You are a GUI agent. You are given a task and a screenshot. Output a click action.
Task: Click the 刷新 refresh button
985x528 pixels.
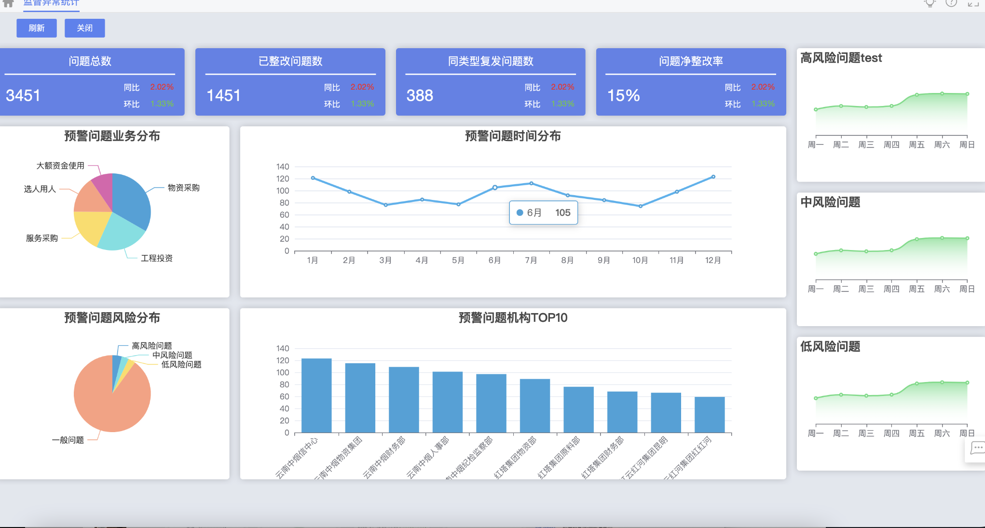pyautogui.click(x=37, y=28)
